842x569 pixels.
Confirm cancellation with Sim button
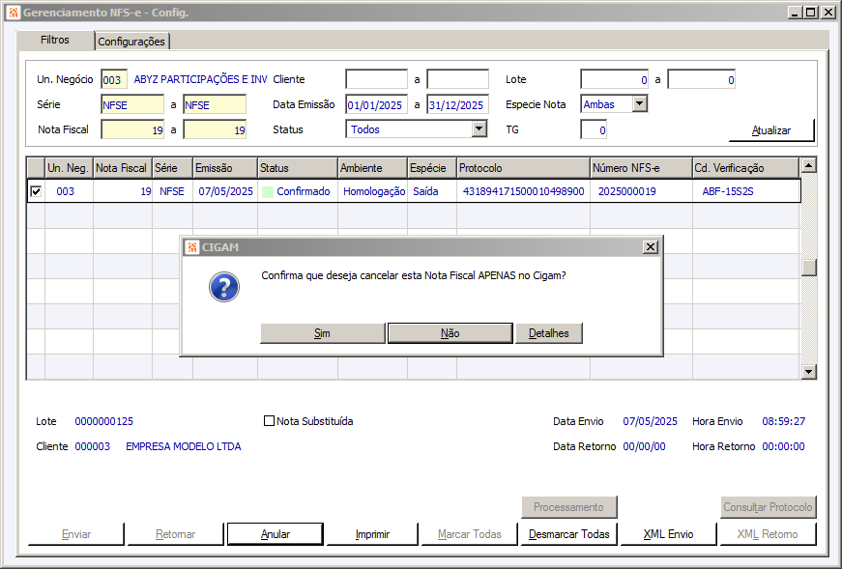click(322, 333)
